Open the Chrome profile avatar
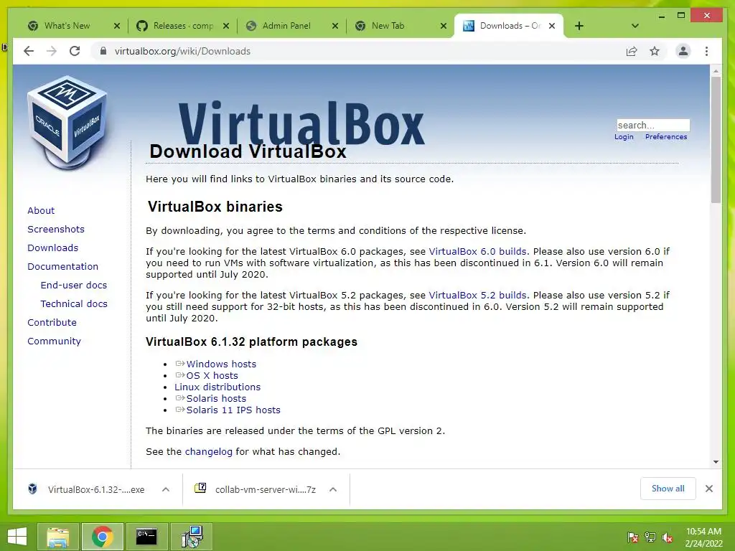 [x=683, y=51]
